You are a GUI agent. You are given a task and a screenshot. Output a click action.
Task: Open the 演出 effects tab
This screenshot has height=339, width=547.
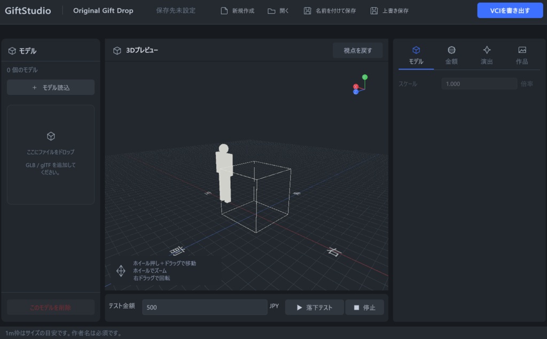point(487,56)
